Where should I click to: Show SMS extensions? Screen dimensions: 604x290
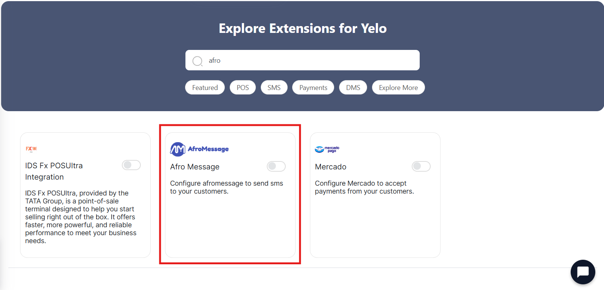click(x=274, y=87)
